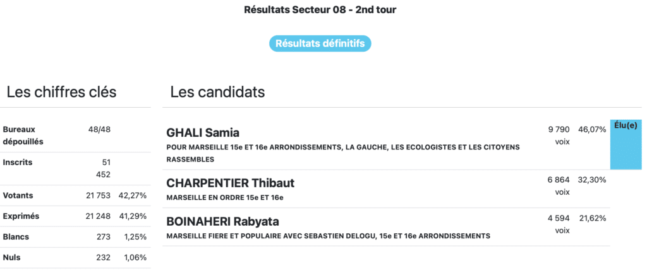Click the Votants row label

point(18,195)
